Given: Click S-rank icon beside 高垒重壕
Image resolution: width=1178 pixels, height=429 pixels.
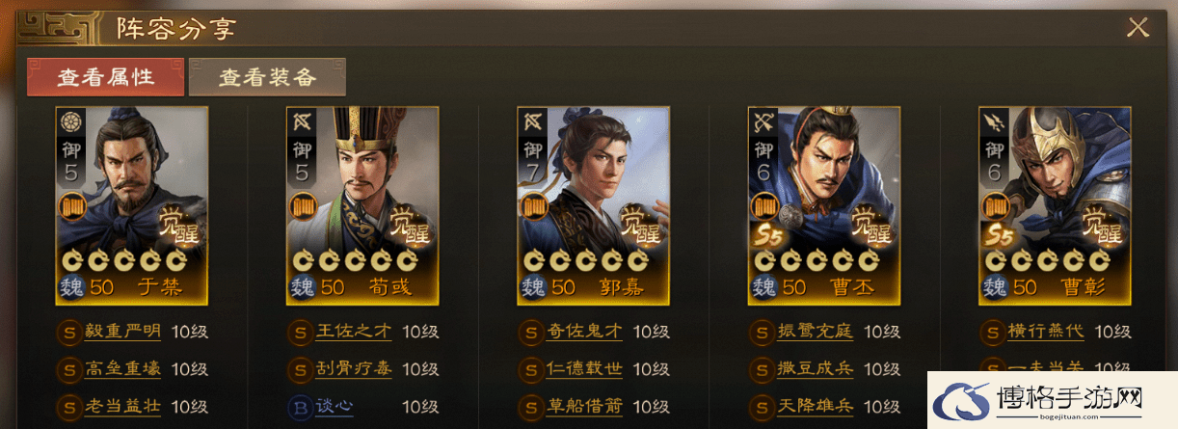Looking at the screenshot, I should [x=69, y=369].
